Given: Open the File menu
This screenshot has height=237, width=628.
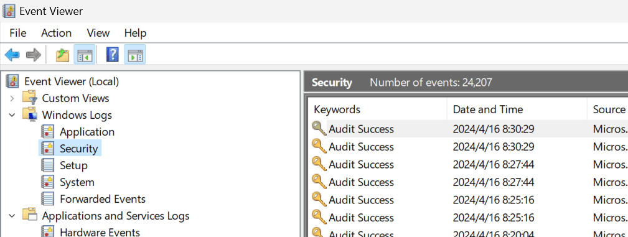Looking at the screenshot, I should pos(17,33).
